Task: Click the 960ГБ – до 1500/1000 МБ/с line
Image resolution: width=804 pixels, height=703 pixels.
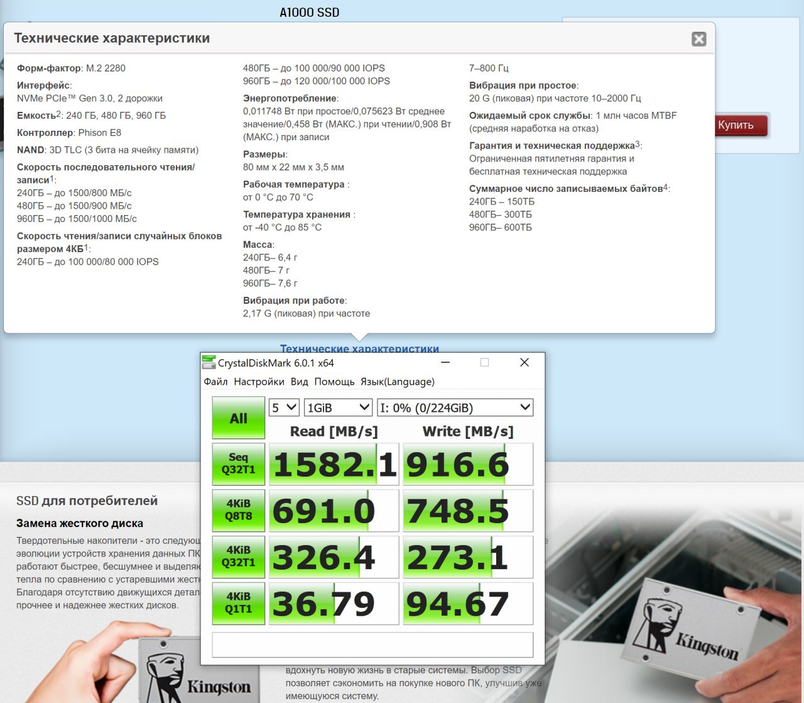Action: [x=77, y=219]
